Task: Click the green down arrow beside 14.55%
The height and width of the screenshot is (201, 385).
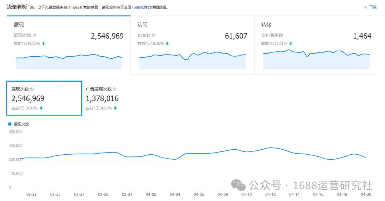Action: 115,108
